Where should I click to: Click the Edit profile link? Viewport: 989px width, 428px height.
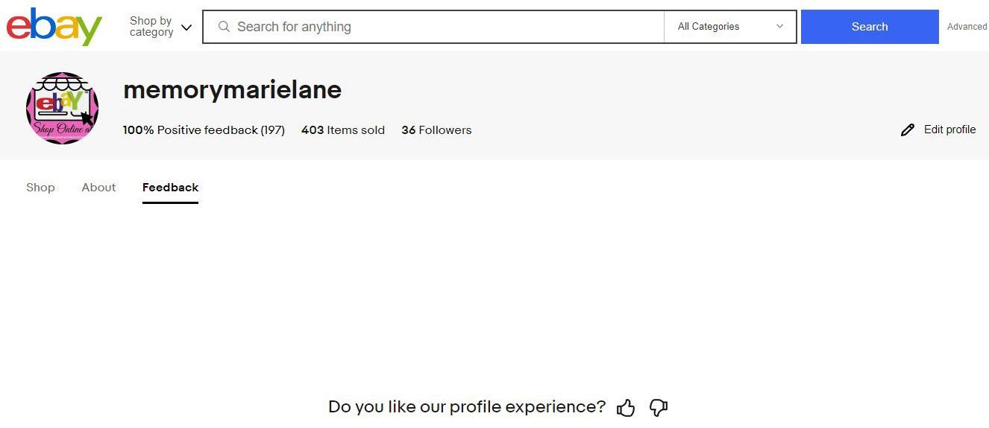click(949, 130)
